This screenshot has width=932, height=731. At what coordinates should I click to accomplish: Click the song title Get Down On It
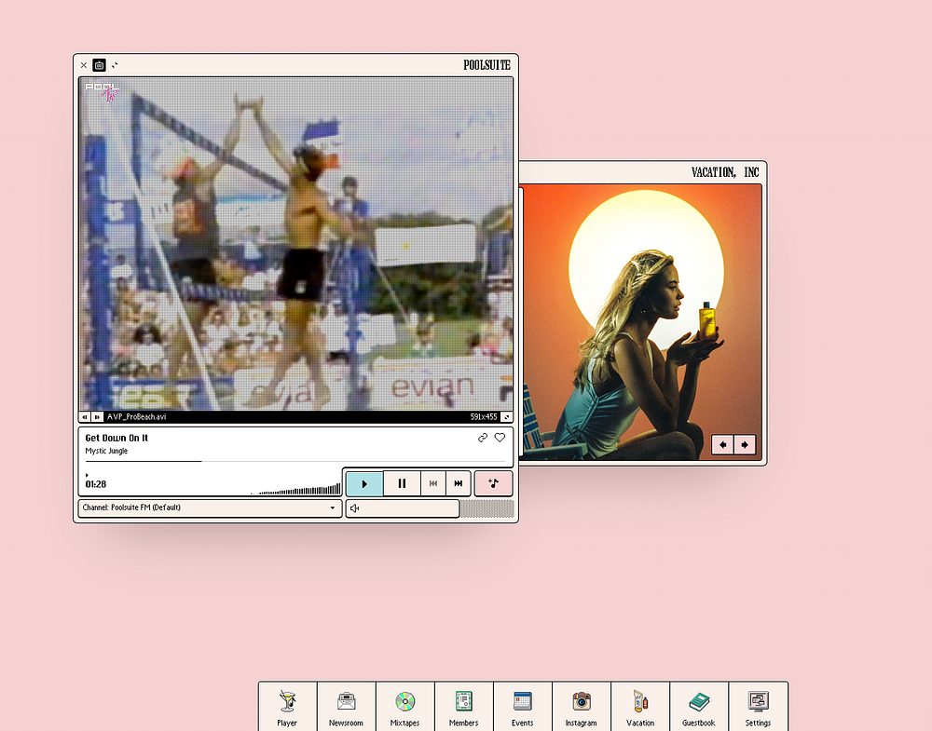116,438
